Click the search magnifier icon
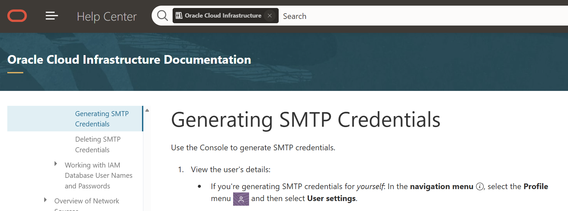The image size is (568, 211). tap(162, 16)
